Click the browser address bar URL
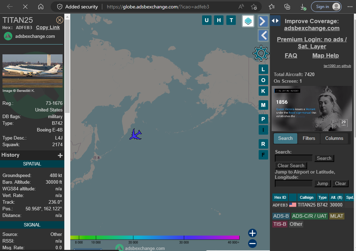 (x=158, y=7)
